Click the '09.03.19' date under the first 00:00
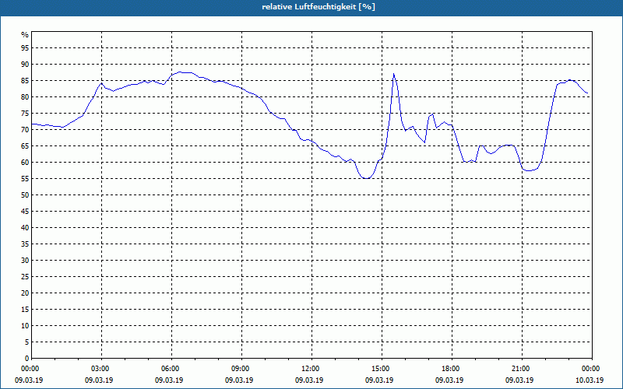The height and width of the screenshot is (389, 623). (x=29, y=380)
